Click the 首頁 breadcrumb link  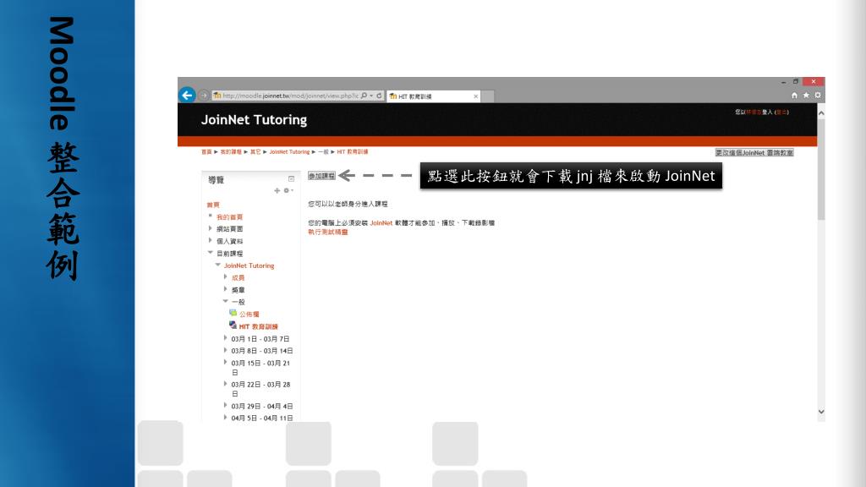click(x=206, y=152)
